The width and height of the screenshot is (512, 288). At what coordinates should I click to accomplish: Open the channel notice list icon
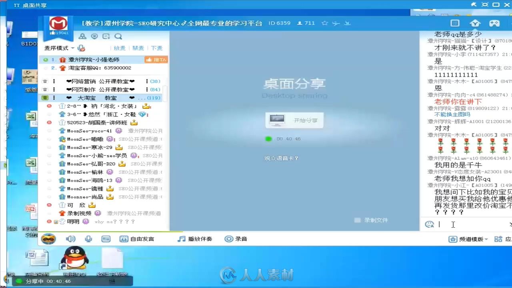tap(106, 36)
